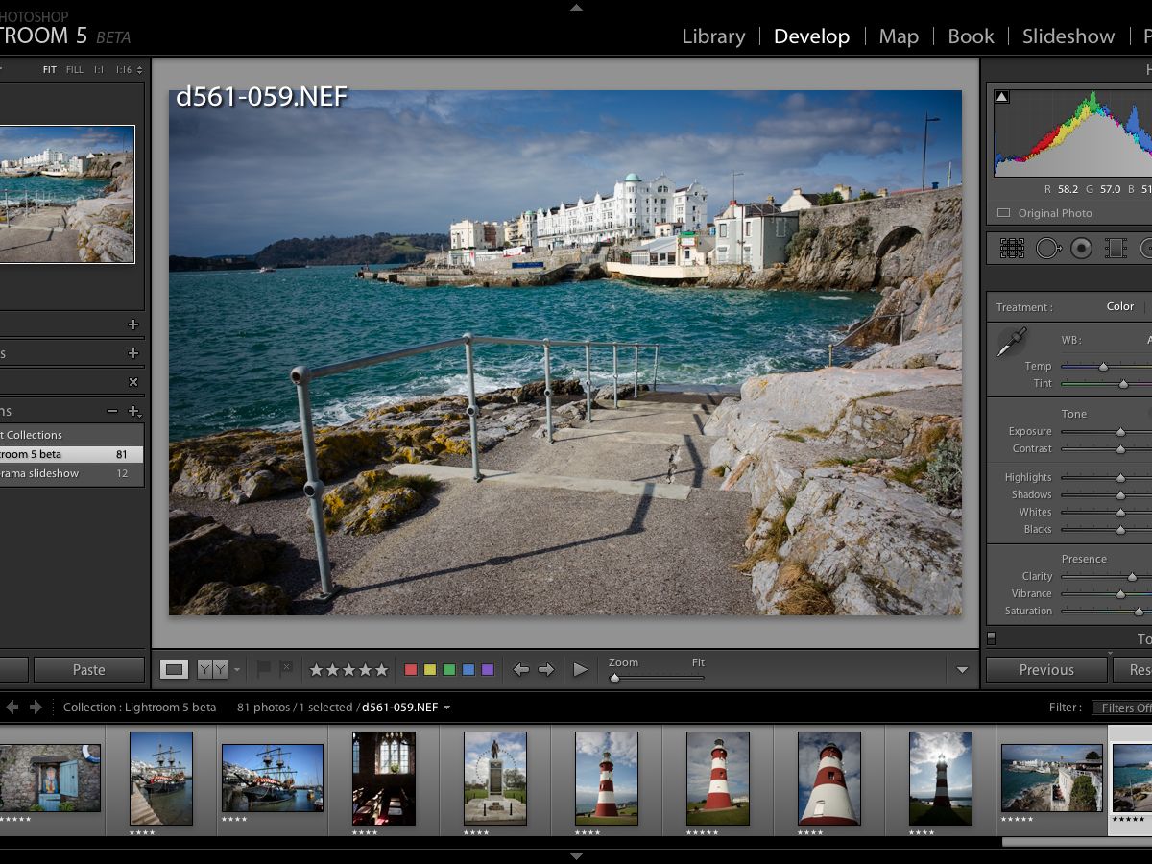
Task: Toggle shadow clipping indicator in histogram
Action: [1001, 96]
